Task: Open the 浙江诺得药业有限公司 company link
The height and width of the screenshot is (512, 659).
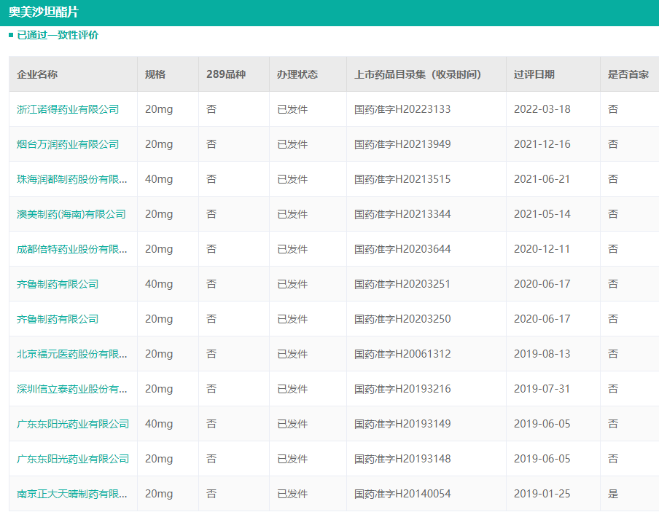Action: (68, 109)
